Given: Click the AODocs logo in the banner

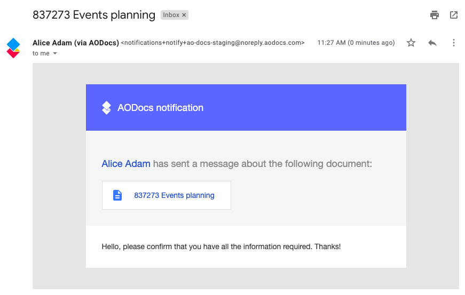Looking at the screenshot, I should click(x=107, y=108).
